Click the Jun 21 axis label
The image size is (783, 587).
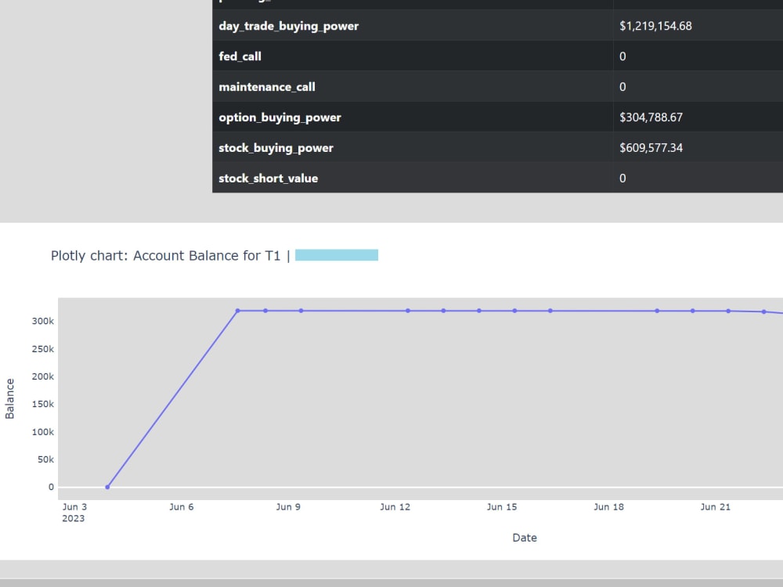(x=715, y=506)
